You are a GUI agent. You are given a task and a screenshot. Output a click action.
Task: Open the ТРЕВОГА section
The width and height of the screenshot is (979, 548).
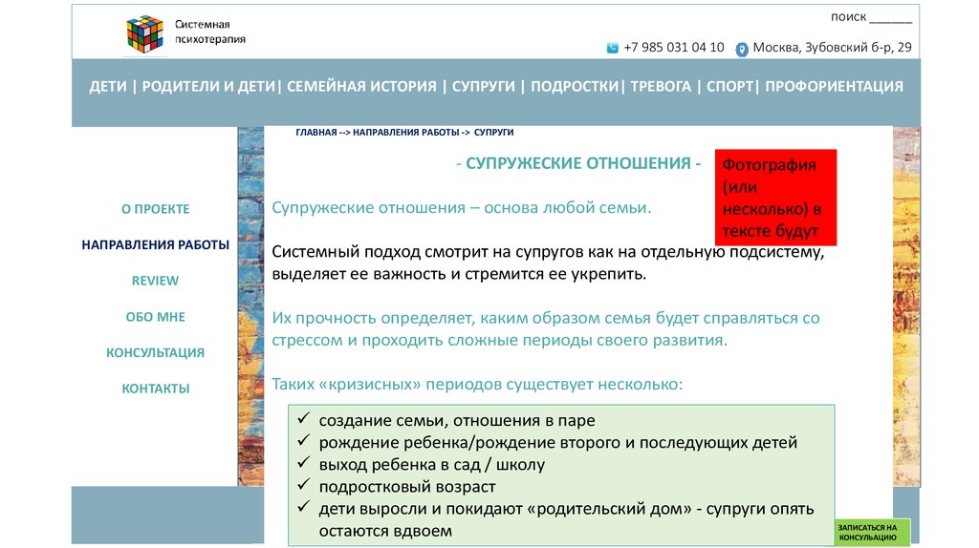pos(661,87)
